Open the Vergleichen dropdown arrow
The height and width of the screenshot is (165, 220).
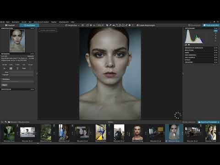point(79,25)
